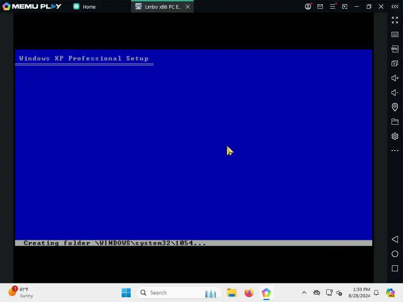Click the muted volume tray icon
Viewport: 403px width, 302px height.
click(339, 293)
